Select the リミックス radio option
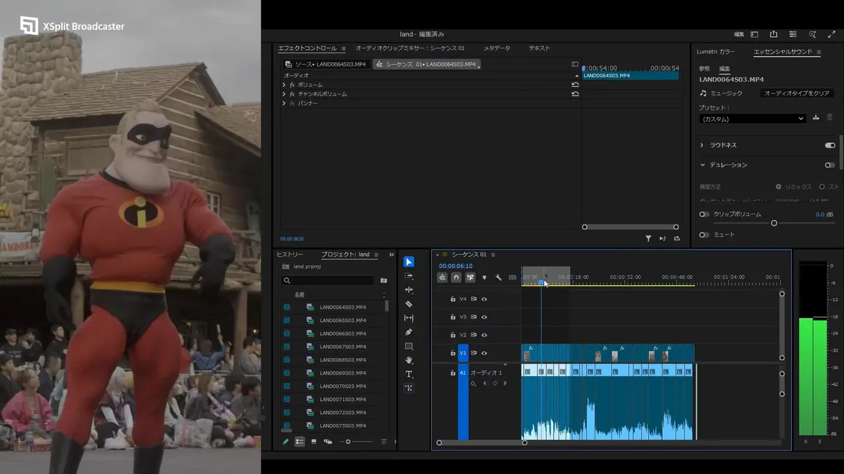The height and width of the screenshot is (474, 844). tap(779, 187)
